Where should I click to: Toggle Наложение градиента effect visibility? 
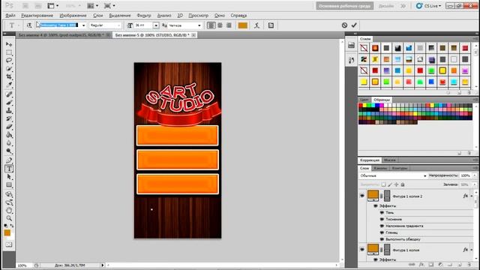pyautogui.click(x=382, y=226)
